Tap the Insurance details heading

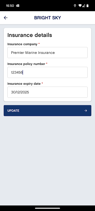tap(30, 35)
